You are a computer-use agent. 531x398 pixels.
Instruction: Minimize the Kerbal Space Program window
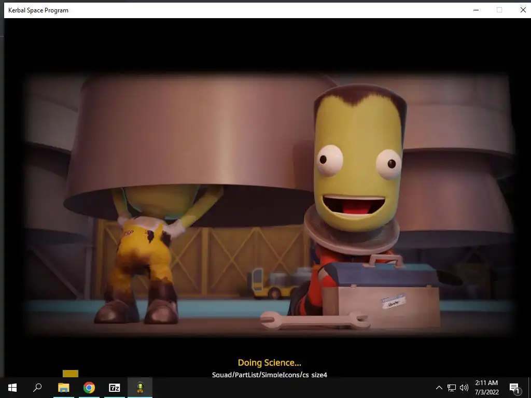476,10
